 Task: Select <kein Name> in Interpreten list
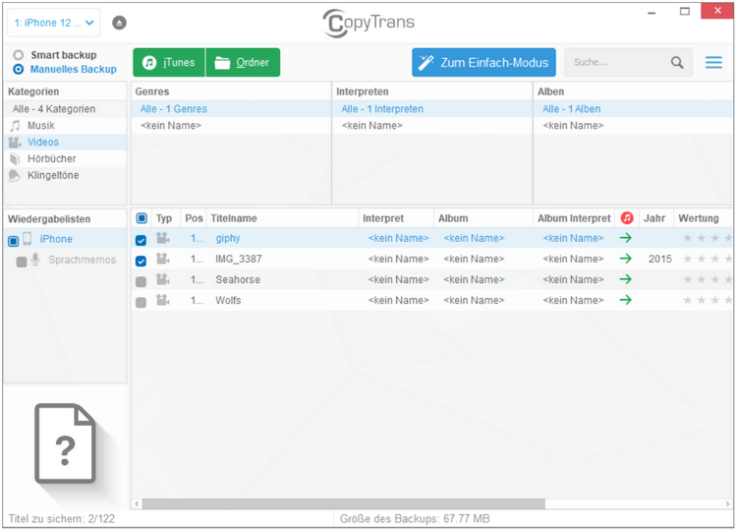tap(432, 126)
